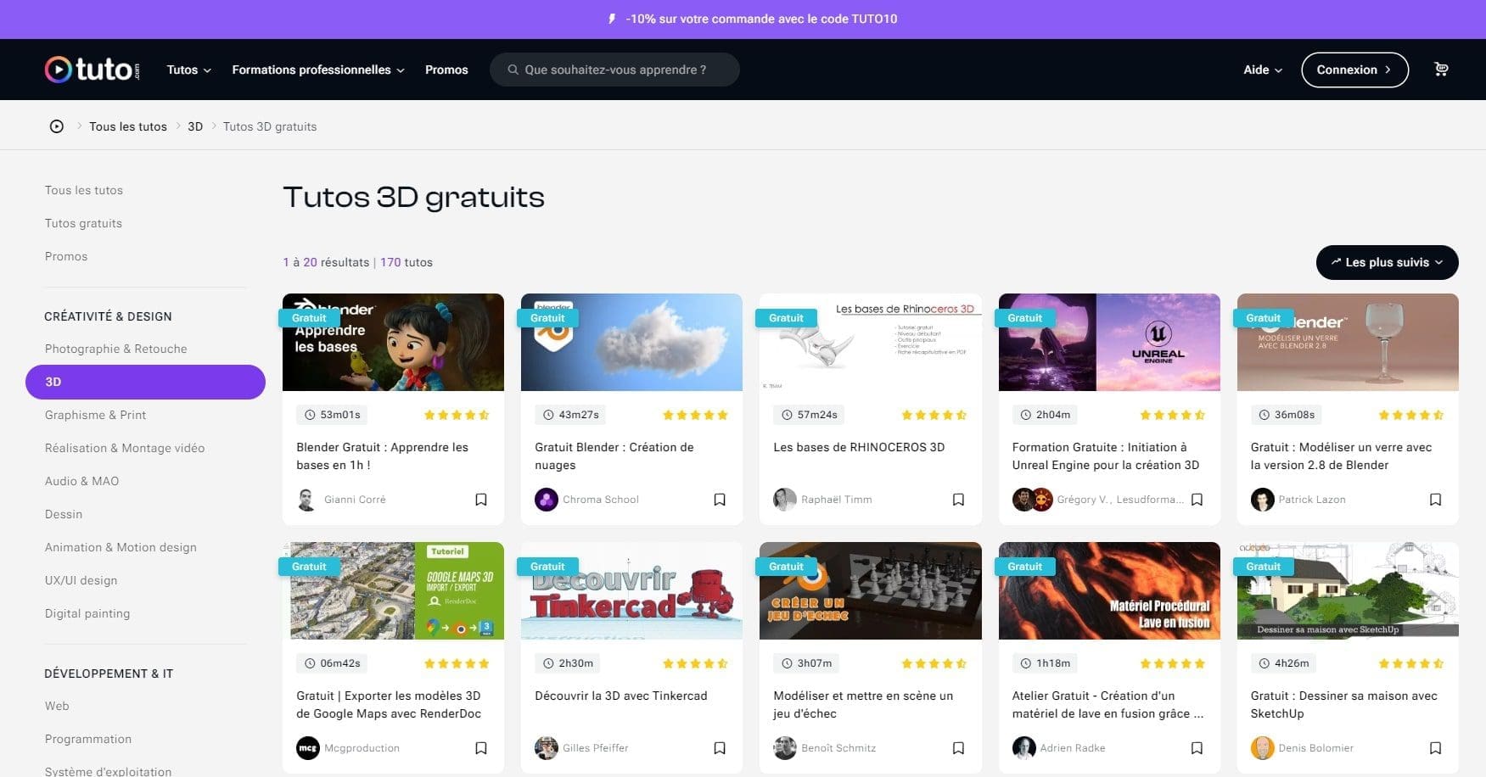
Task: Bookmark the jeu d'échec tutorial
Action: (x=958, y=748)
